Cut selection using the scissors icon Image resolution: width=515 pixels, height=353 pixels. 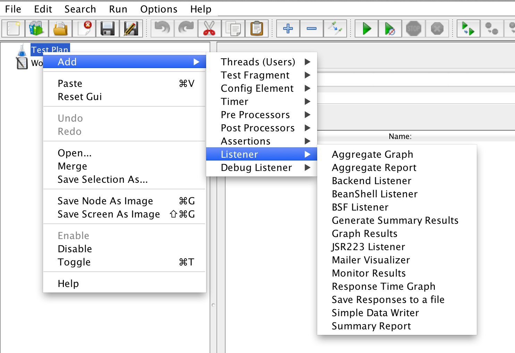[210, 28]
